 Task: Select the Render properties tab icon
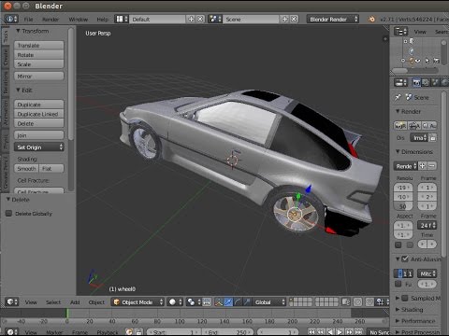click(416, 82)
